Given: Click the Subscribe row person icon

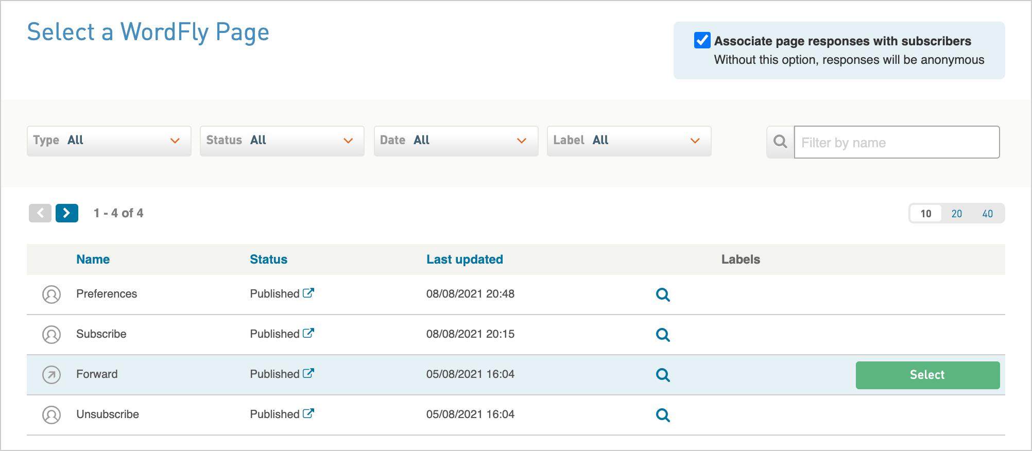Looking at the screenshot, I should (x=51, y=335).
